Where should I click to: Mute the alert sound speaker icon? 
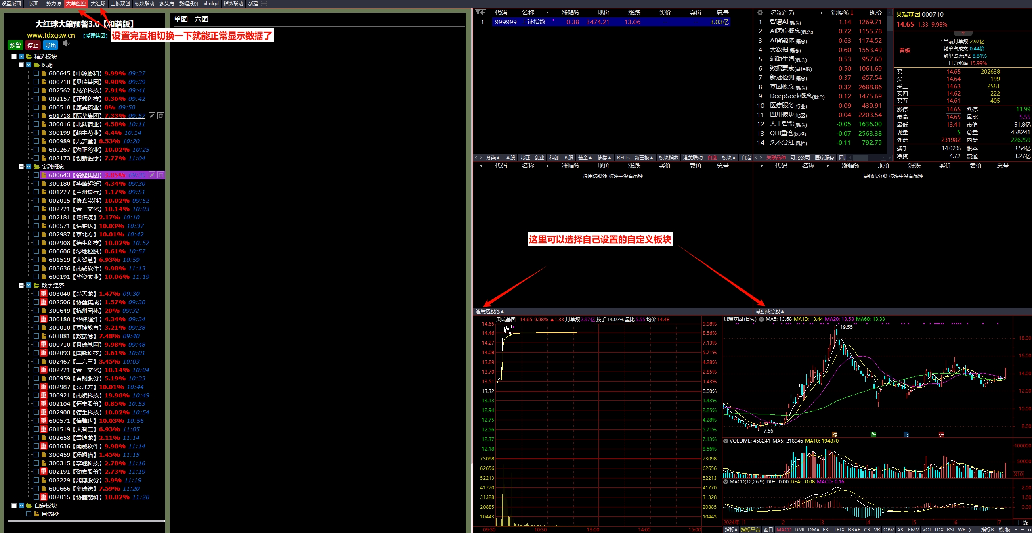[66, 44]
